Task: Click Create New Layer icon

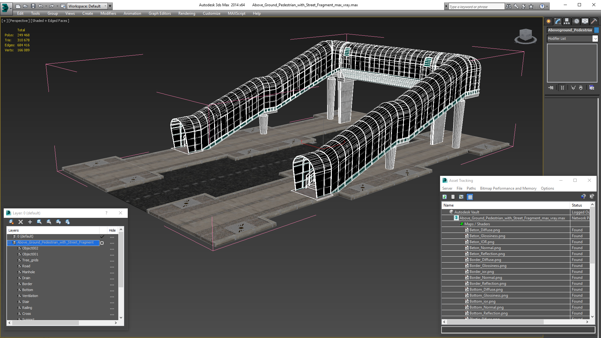Action: pyautogui.click(x=11, y=222)
